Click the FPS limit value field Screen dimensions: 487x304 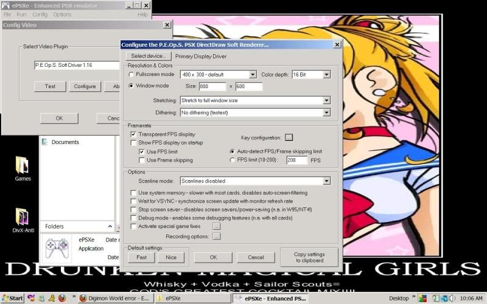point(297,160)
